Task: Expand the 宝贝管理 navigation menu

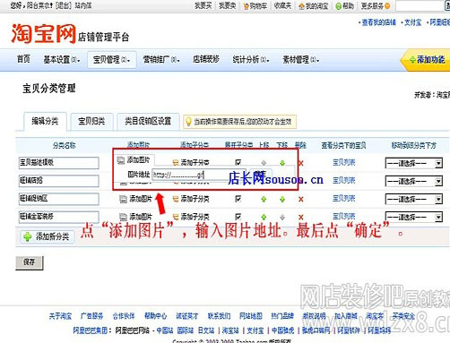Action: pos(111,60)
